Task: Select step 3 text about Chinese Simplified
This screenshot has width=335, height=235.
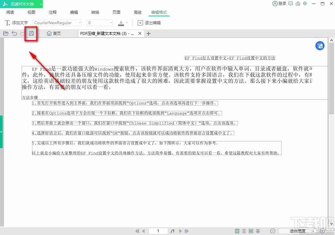Action: (135, 123)
